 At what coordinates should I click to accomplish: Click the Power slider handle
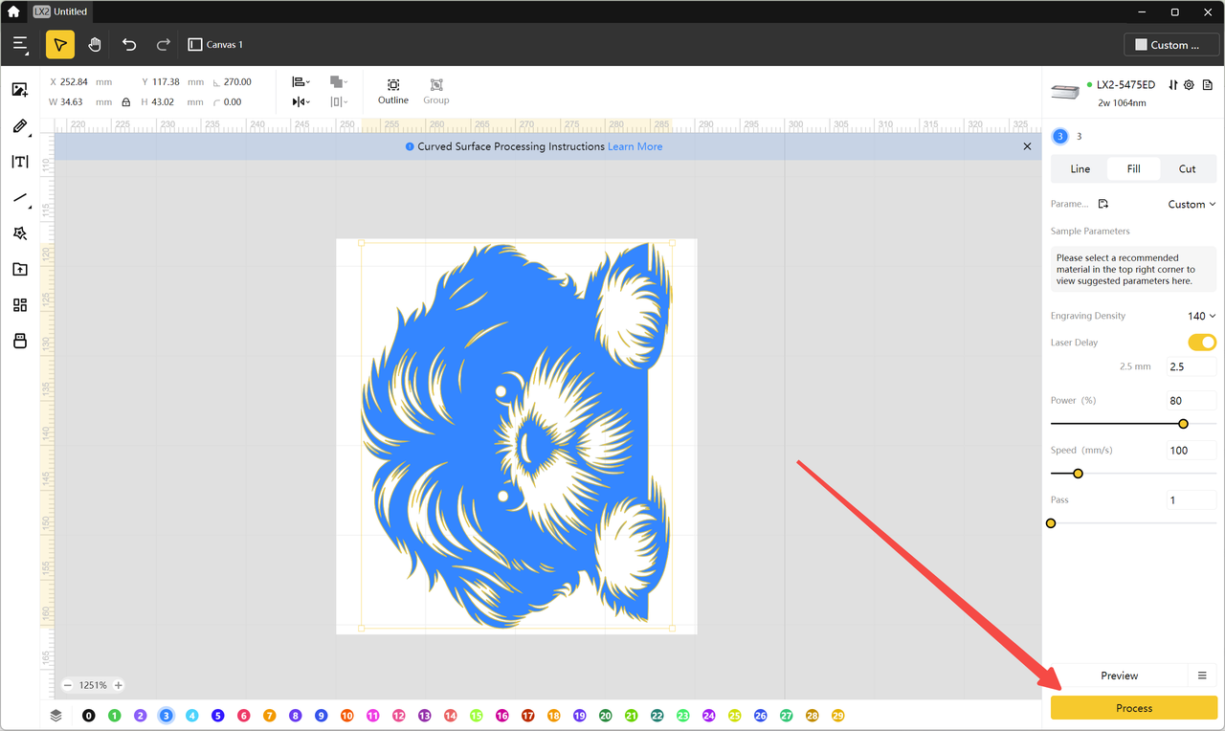tap(1183, 424)
